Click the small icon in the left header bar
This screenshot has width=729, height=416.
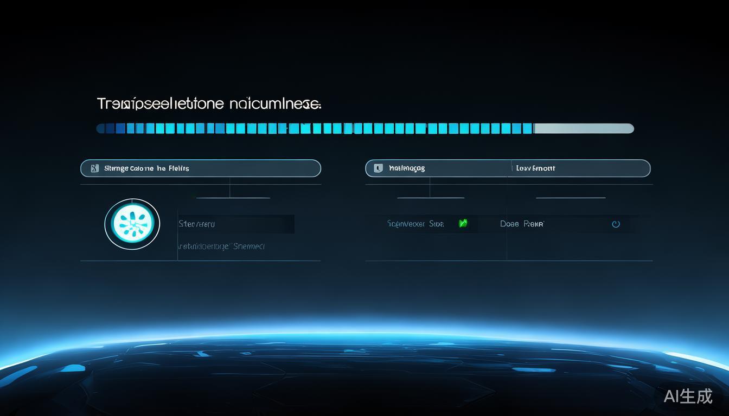pos(95,168)
